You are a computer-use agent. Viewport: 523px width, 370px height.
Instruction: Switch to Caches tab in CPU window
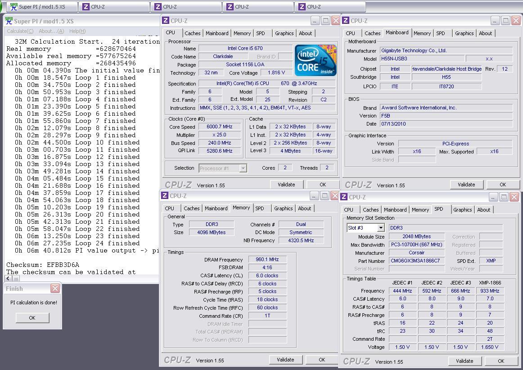[x=192, y=33]
